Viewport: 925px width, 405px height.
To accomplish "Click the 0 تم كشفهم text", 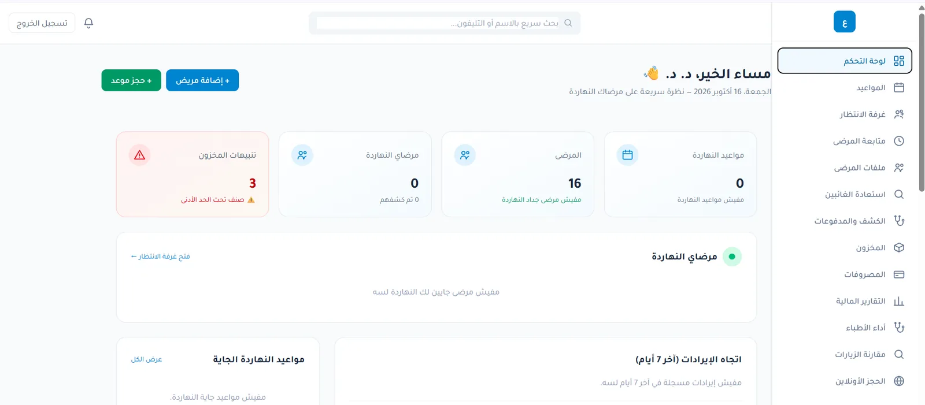I will click(399, 200).
